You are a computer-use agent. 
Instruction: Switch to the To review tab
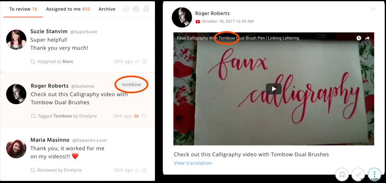tap(23, 9)
